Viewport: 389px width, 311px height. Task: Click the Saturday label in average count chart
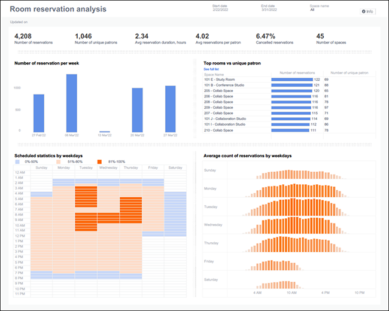(211, 280)
